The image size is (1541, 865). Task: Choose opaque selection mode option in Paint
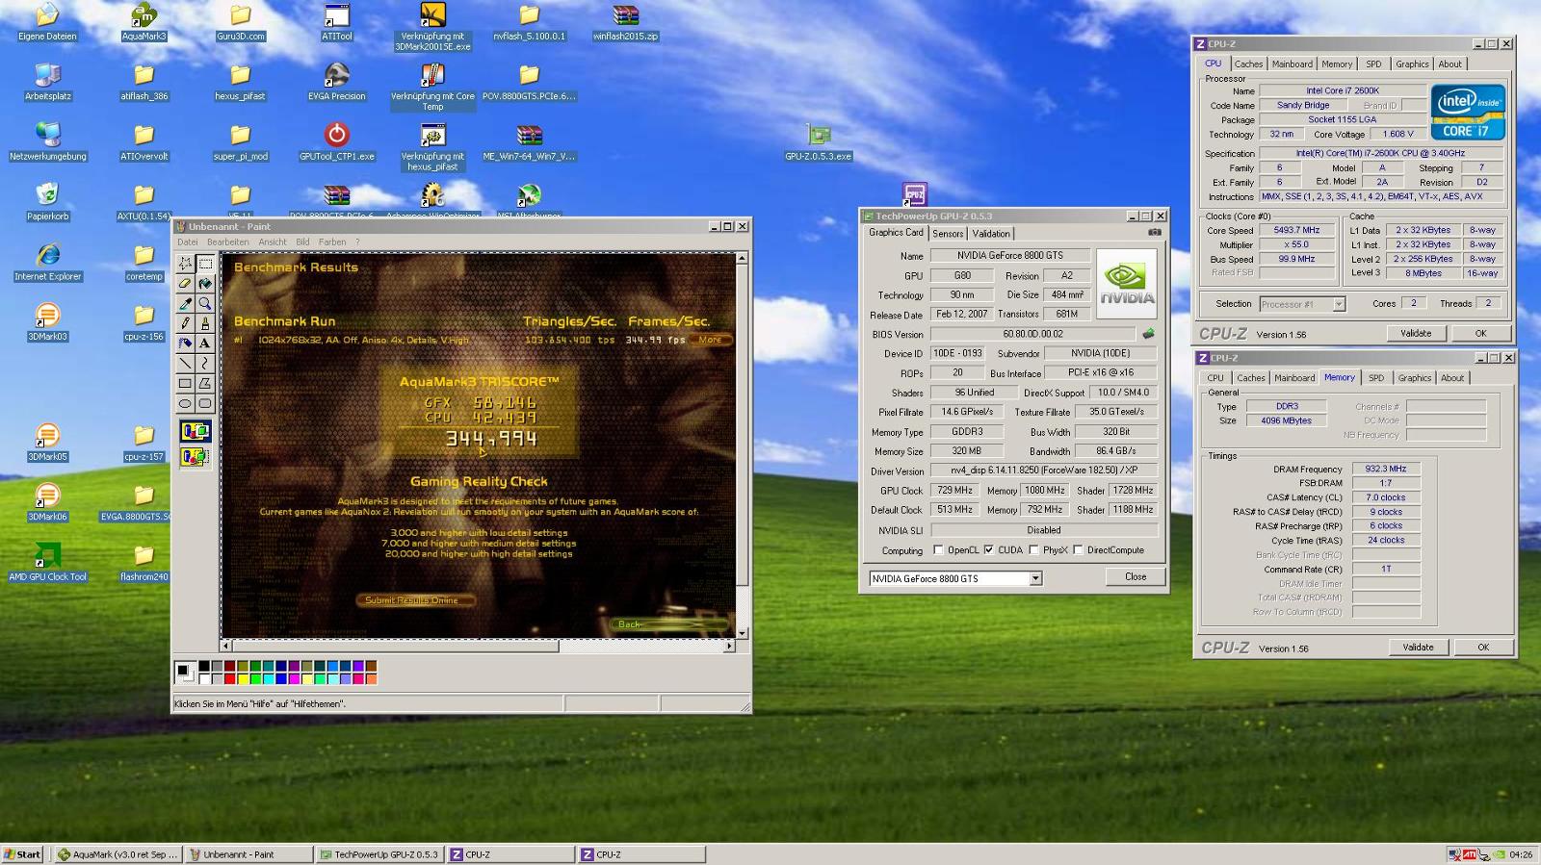tap(195, 431)
